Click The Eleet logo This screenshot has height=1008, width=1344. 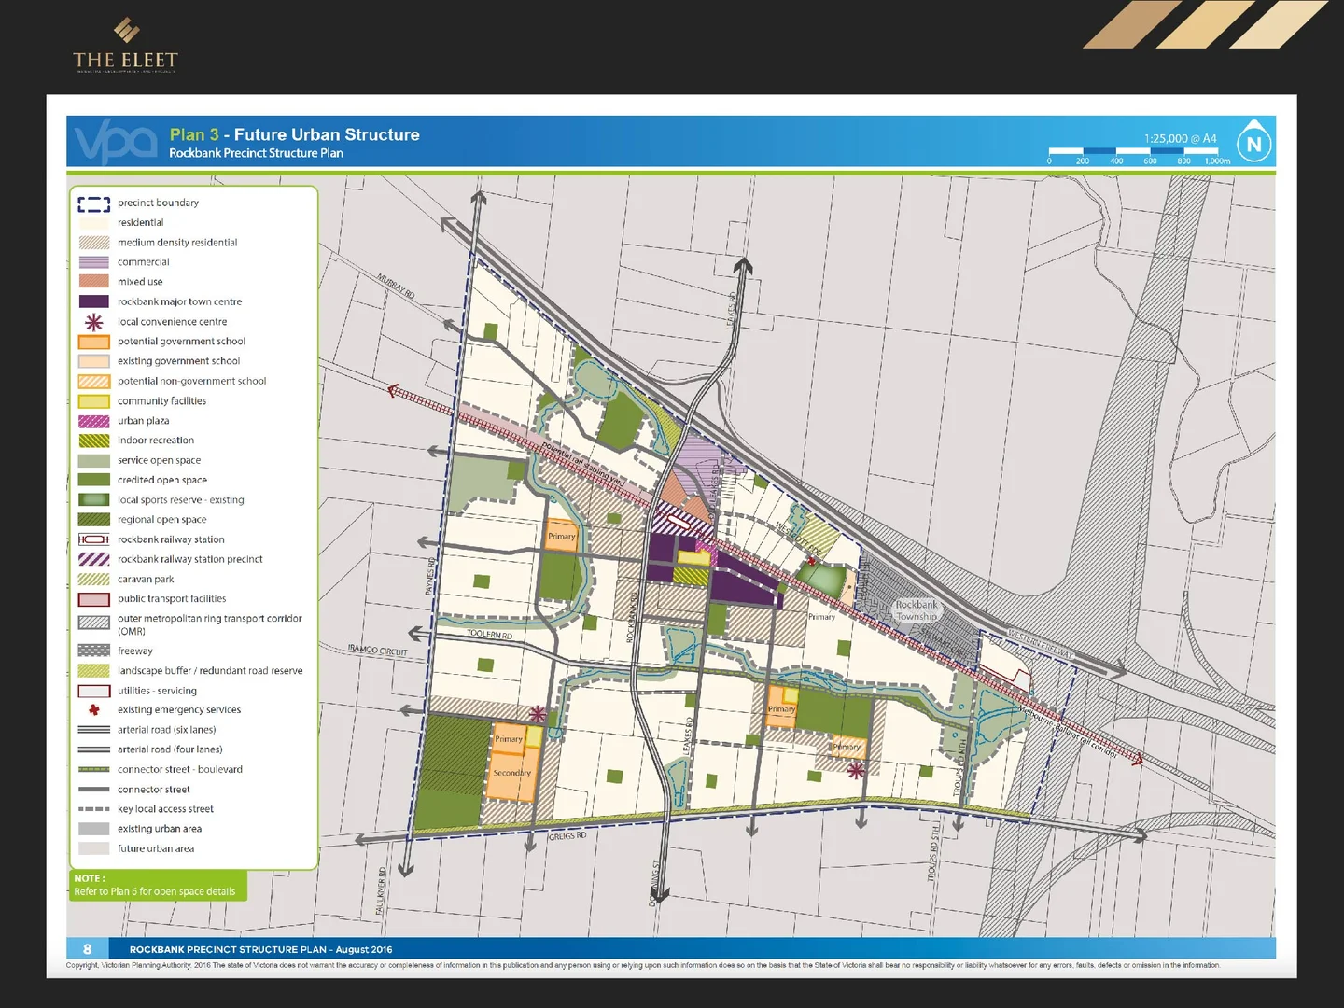click(x=126, y=46)
